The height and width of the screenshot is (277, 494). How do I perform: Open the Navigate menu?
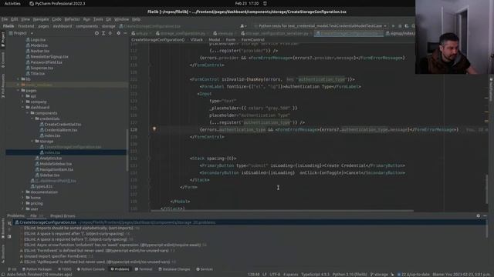tap(41, 19)
